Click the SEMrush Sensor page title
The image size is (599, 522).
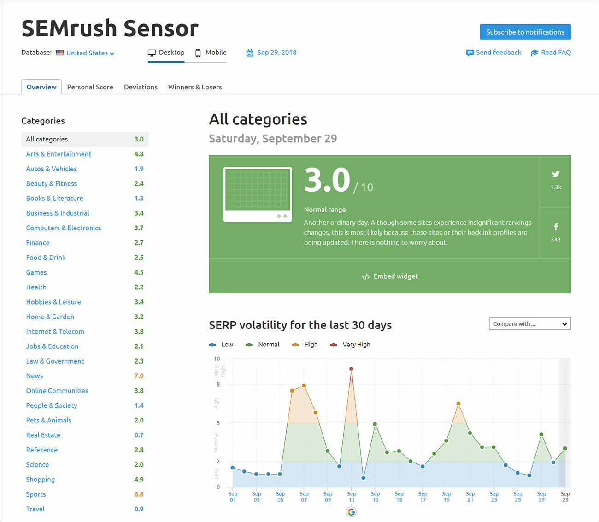[x=110, y=29]
